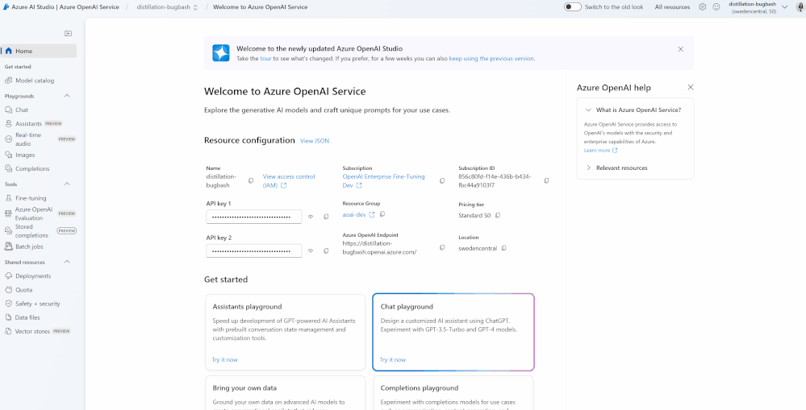The height and width of the screenshot is (410, 806).
Task: Click the tour link in banner
Action: pyautogui.click(x=265, y=59)
